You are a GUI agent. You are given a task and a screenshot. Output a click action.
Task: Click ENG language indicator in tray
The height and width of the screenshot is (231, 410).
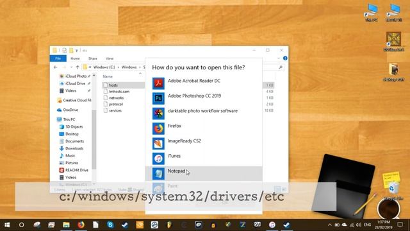[x=367, y=225]
